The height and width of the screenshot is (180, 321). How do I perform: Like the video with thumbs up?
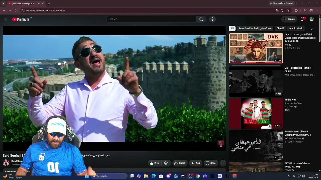[x=154, y=163]
